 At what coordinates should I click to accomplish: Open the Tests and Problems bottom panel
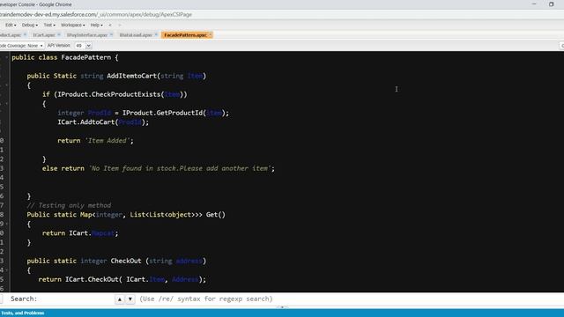[x=22, y=313]
